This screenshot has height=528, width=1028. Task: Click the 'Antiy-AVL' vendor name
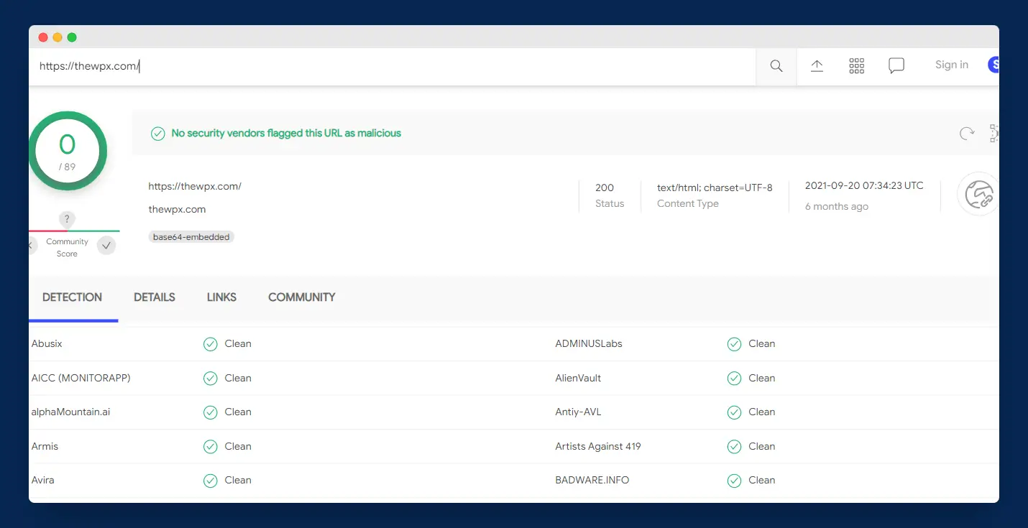point(578,412)
